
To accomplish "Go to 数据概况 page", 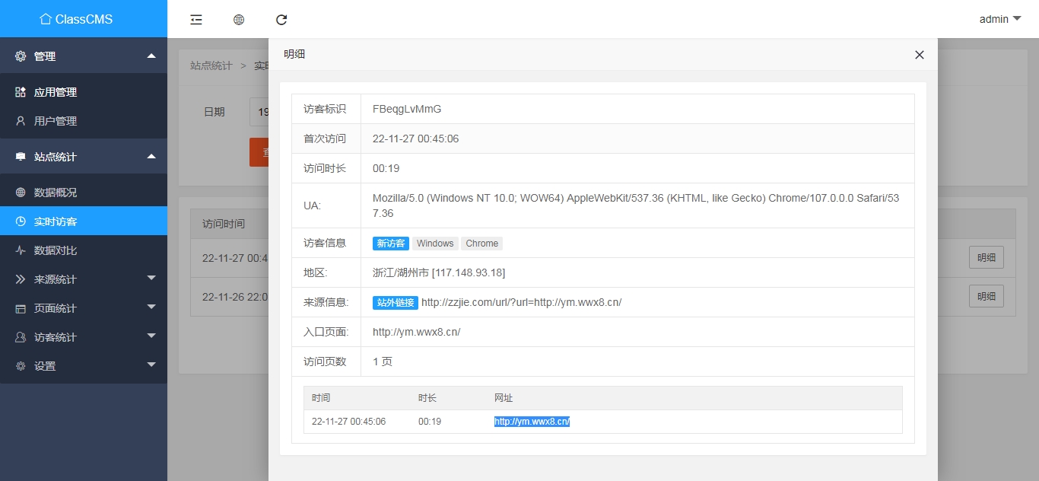I will coord(56,193).
